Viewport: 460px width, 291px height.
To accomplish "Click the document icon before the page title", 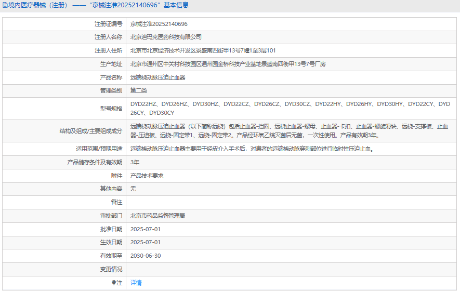I will coord(5,5).
